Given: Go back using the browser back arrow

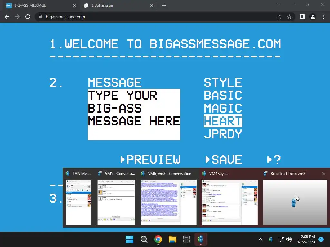Looking at the screenshot, I should (x=7, y=17).
